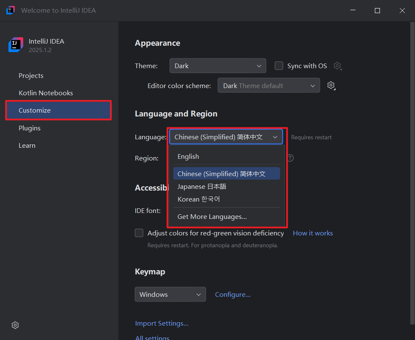415x340 pixels.
Task: Click the Language and Region heading
Action: [x=176, y=114]
